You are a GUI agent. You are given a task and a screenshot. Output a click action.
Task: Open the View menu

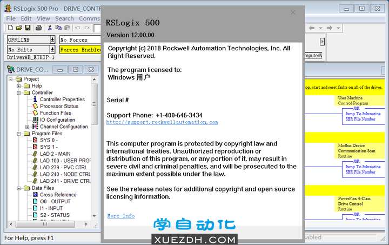43,18
